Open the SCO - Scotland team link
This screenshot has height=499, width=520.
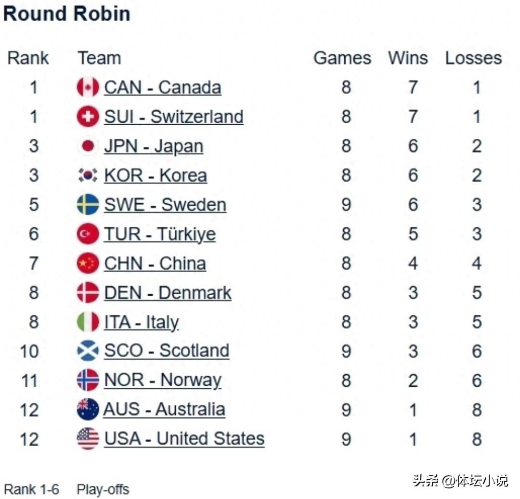pyautogui.click(x=166, y=351)
